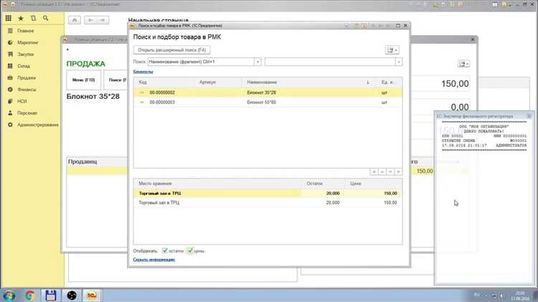
Task: Close the fiscal registrar emulator panel
Action: tap(530, 116)
